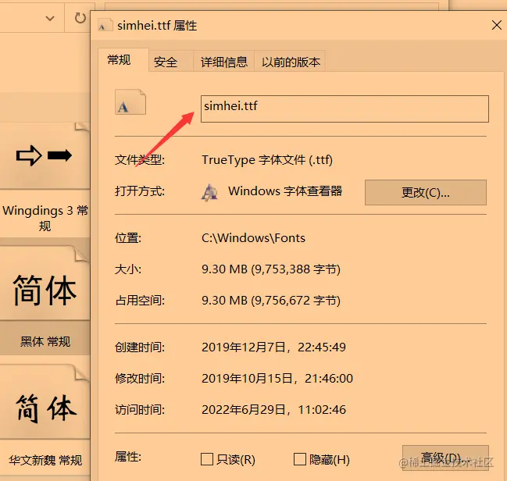
Task: Open the dropdown chevron in the Fonts window
Action: 50,19
